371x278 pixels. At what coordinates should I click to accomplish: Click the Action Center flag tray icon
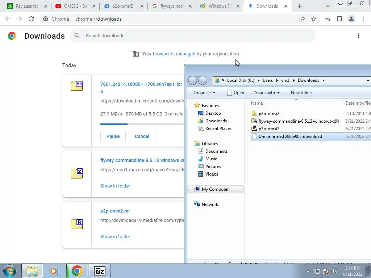point(326,271)
